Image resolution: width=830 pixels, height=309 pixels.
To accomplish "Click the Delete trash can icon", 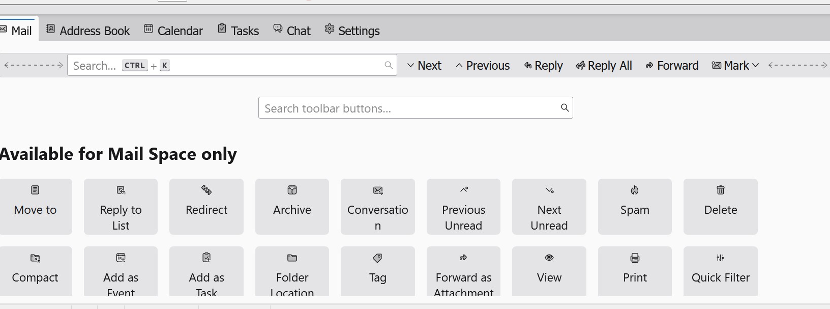I will pos(720,190).
